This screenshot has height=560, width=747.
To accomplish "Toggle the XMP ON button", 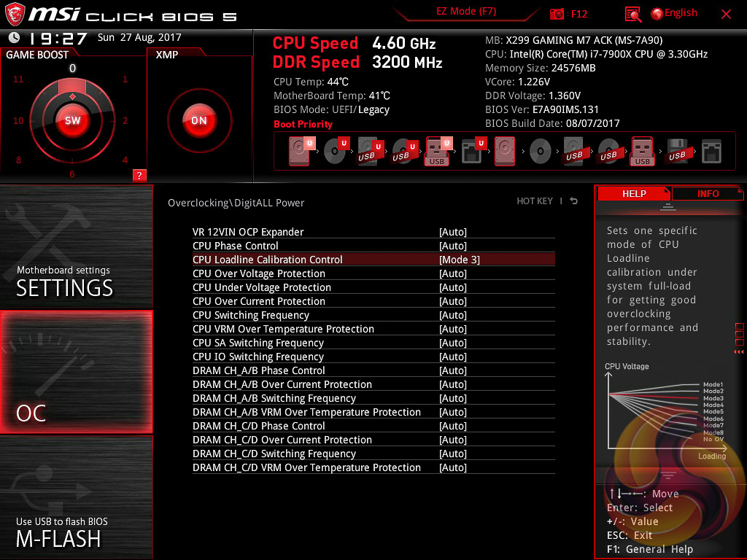I will [x=199, y=120].
